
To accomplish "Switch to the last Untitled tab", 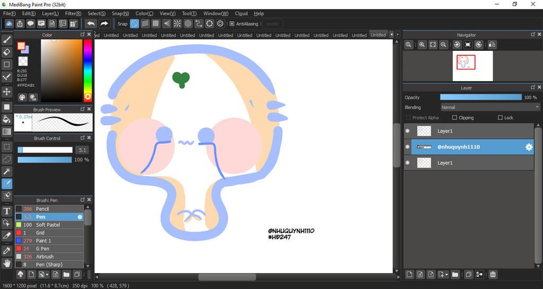I will click(x=378, y=35).
